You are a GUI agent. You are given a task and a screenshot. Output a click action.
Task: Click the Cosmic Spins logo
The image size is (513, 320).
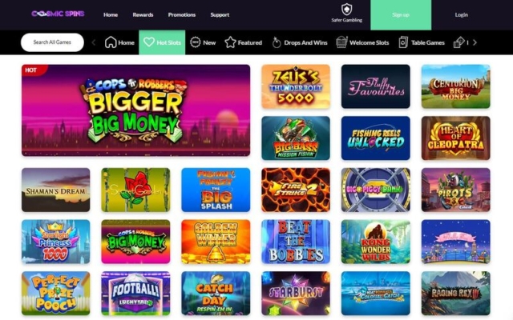tap(58, 14)
